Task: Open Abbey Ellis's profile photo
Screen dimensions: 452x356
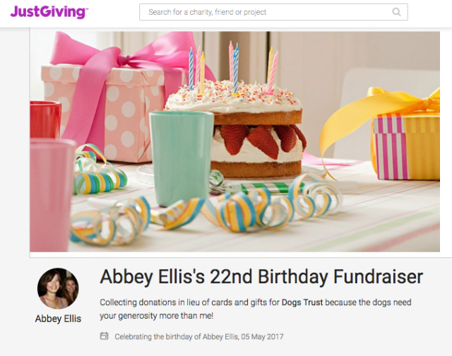Action: pyautogui.click(x=58, y=288)
